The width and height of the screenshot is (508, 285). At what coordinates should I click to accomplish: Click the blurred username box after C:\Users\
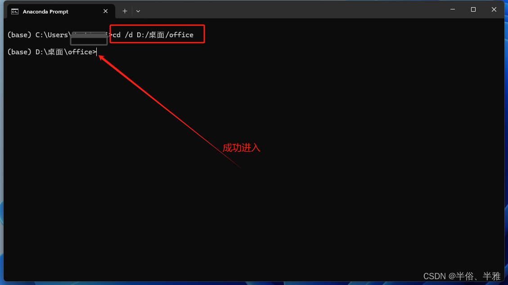tap(89, 38)
